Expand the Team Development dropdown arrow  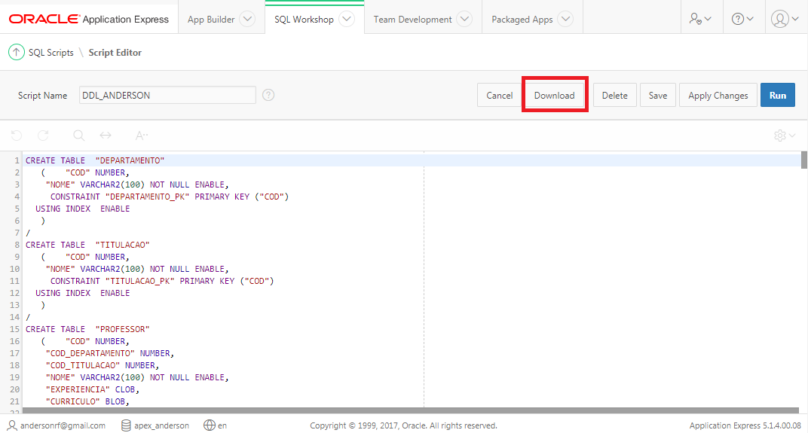464,19
